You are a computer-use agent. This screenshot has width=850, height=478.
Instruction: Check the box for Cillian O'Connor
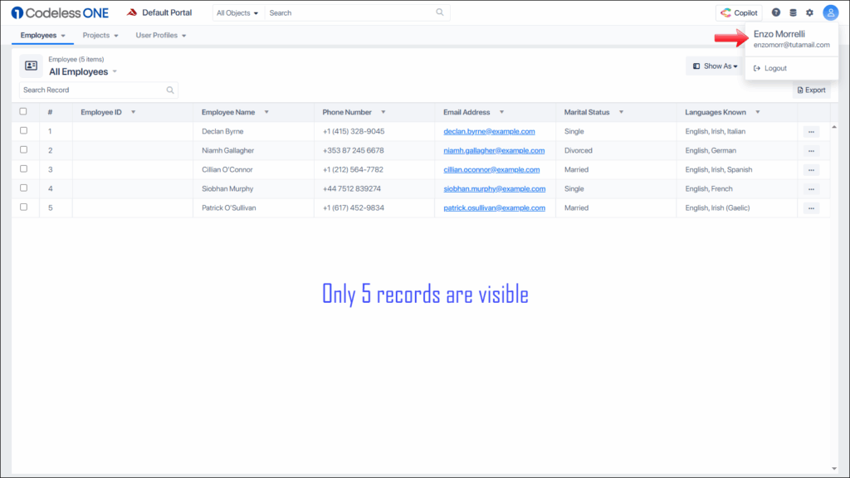23,168
